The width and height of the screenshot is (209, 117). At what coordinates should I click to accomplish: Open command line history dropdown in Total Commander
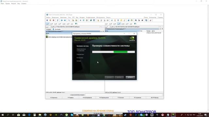point(162,95)
